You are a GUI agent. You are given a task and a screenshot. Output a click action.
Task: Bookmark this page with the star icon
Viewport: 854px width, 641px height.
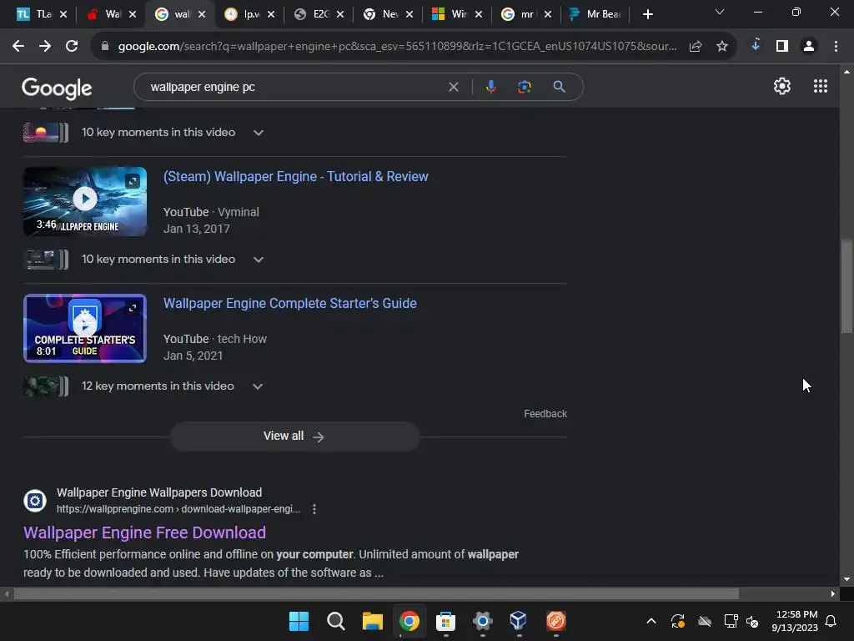coord(722,47)
